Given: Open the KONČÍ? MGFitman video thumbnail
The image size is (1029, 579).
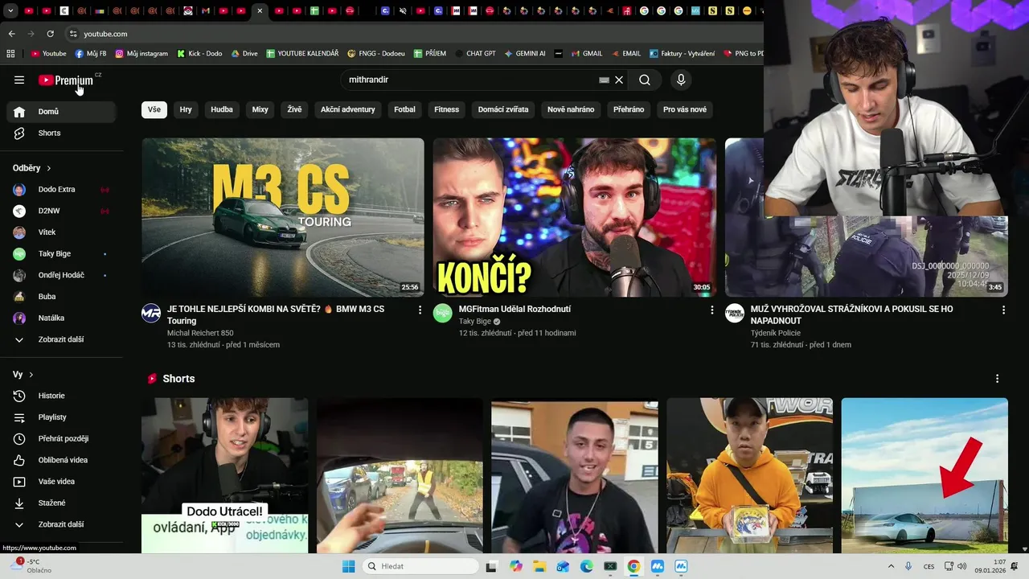Looking at the screenshot, I should tap(575, 217).
